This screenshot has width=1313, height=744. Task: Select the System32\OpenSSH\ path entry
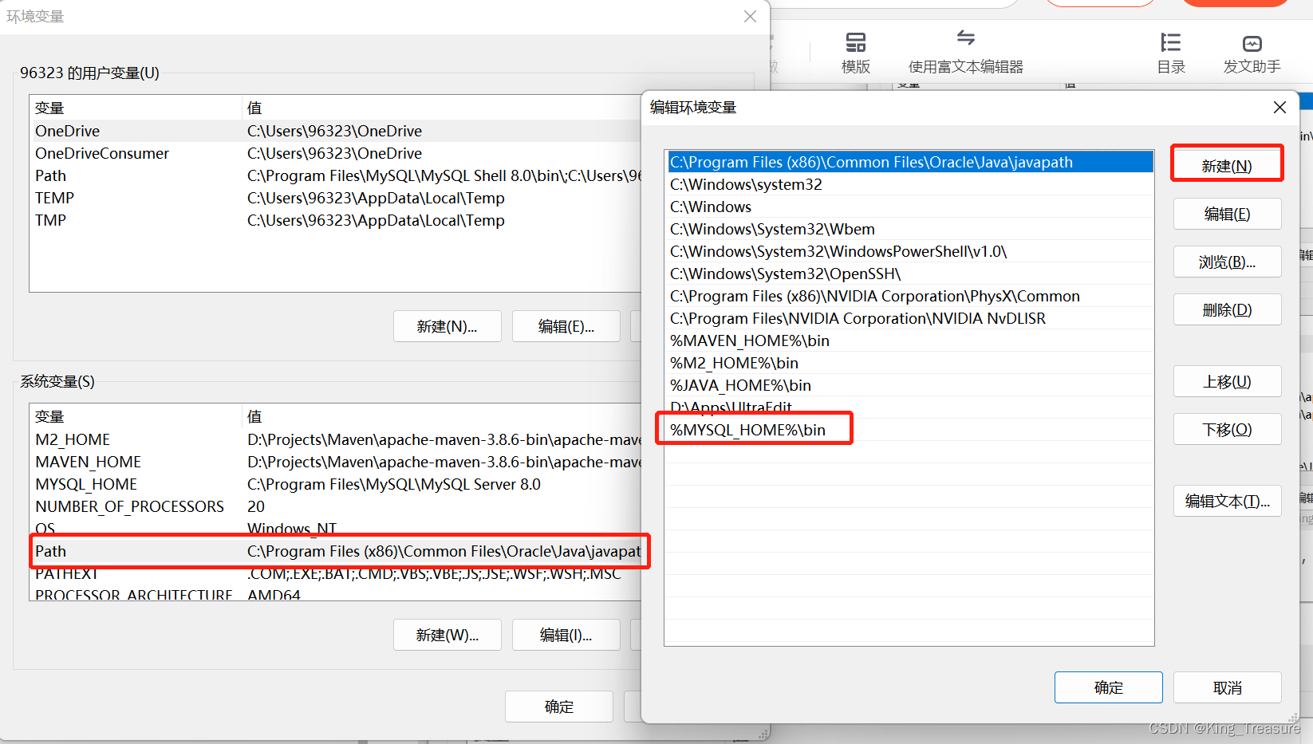[x=909, y=274]
